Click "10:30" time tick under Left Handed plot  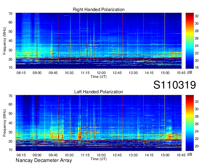(69, 155)
